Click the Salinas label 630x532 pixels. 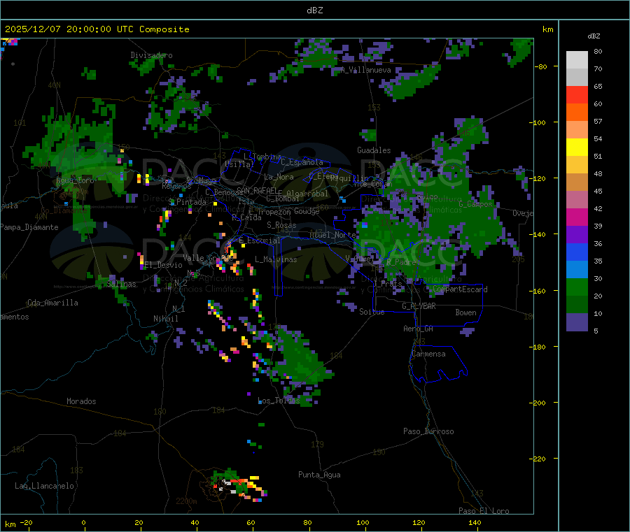click(121, 284)
